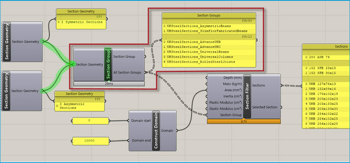The height and width of the screenshot is (163, 350).
Task: Click the Section Groups panel header
Action: point(209,16)
